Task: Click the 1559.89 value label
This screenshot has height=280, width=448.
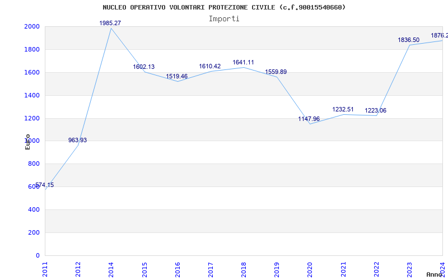Action: pos(276,72)
